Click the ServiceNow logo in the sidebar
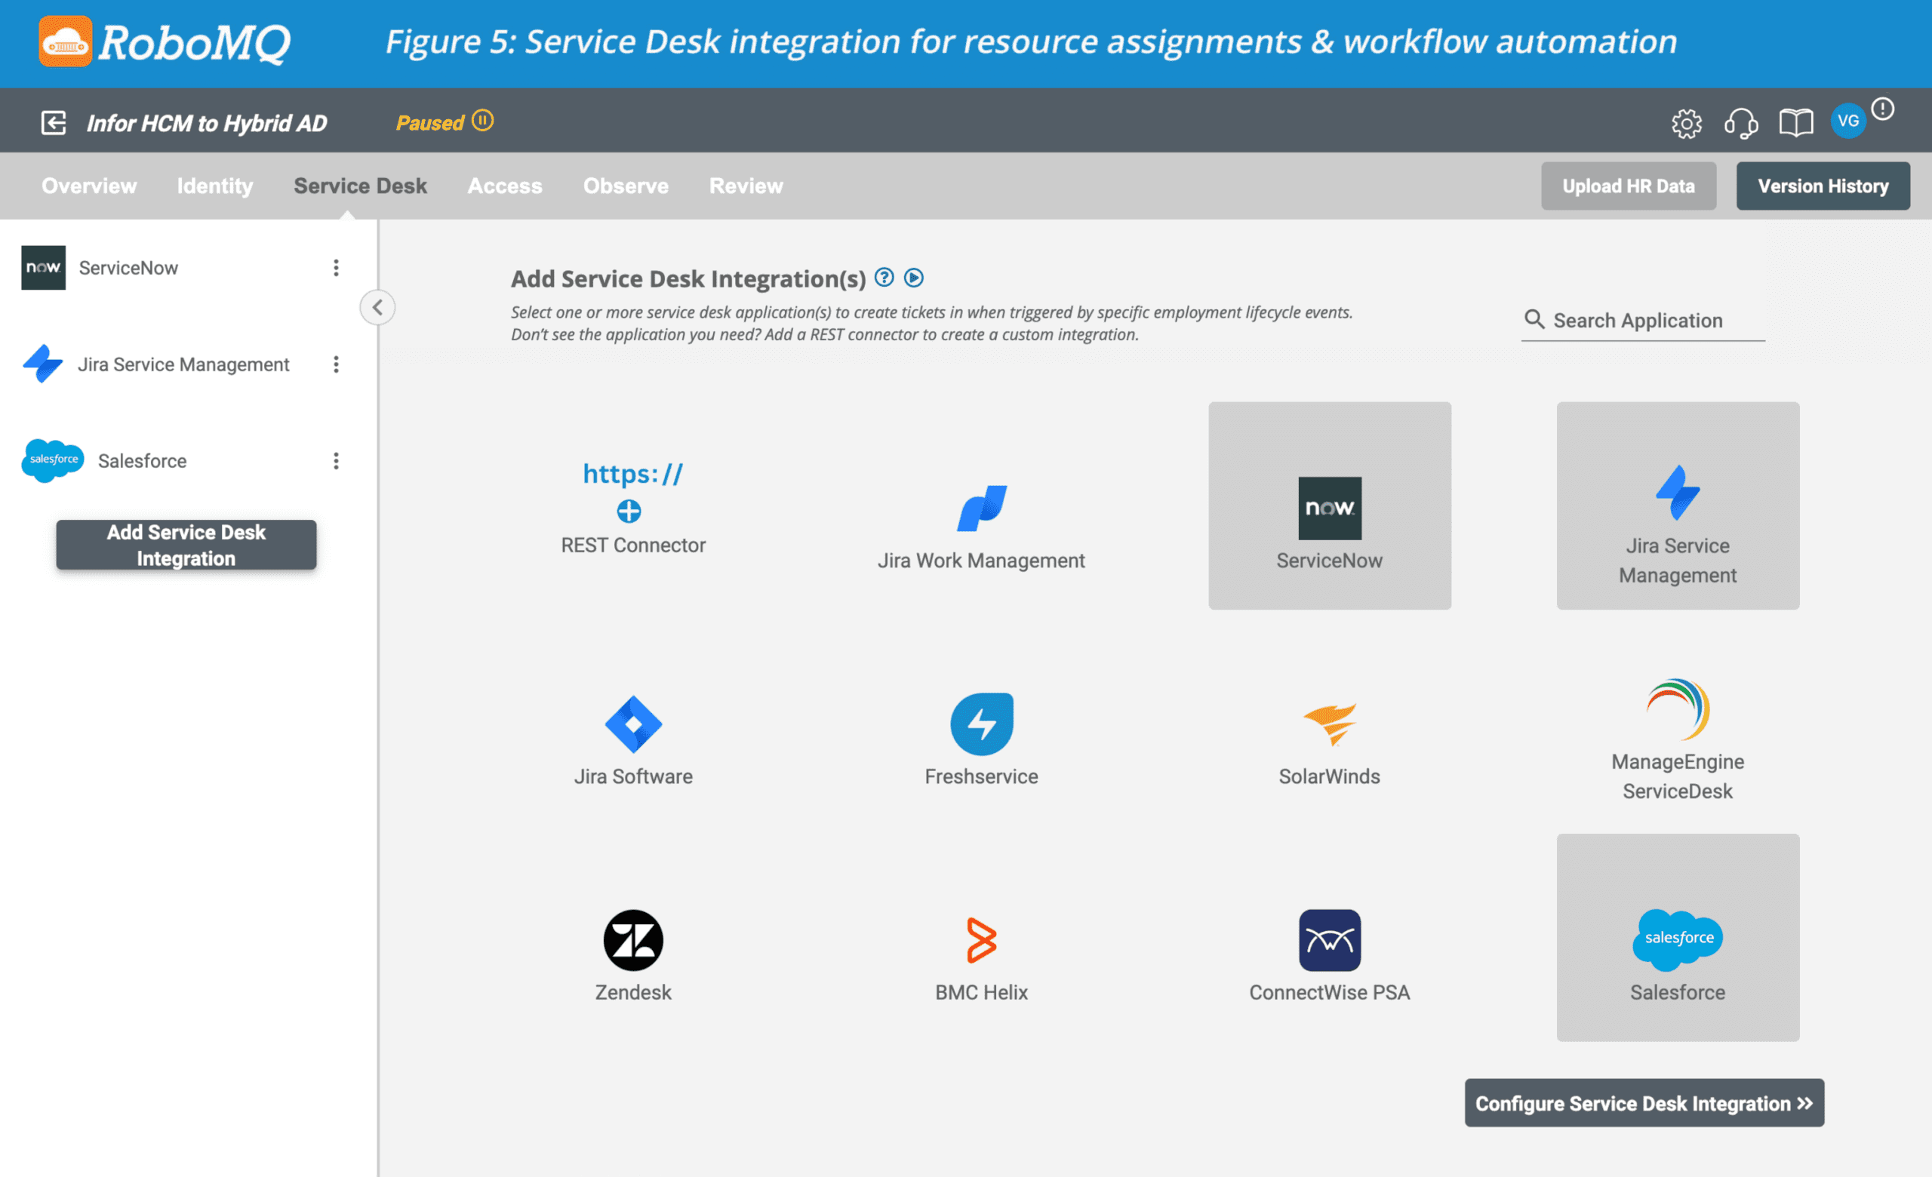 tap(43, 267)
